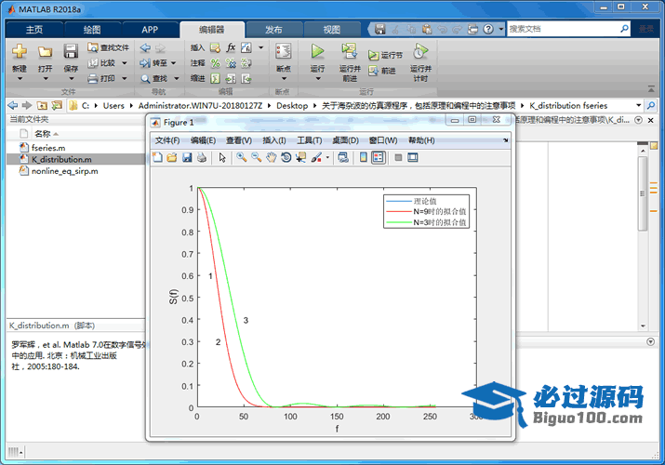Viewport: 665px width, 465px height.
Task: Expand the Run dropdown arrow
Action: [318, 79]
